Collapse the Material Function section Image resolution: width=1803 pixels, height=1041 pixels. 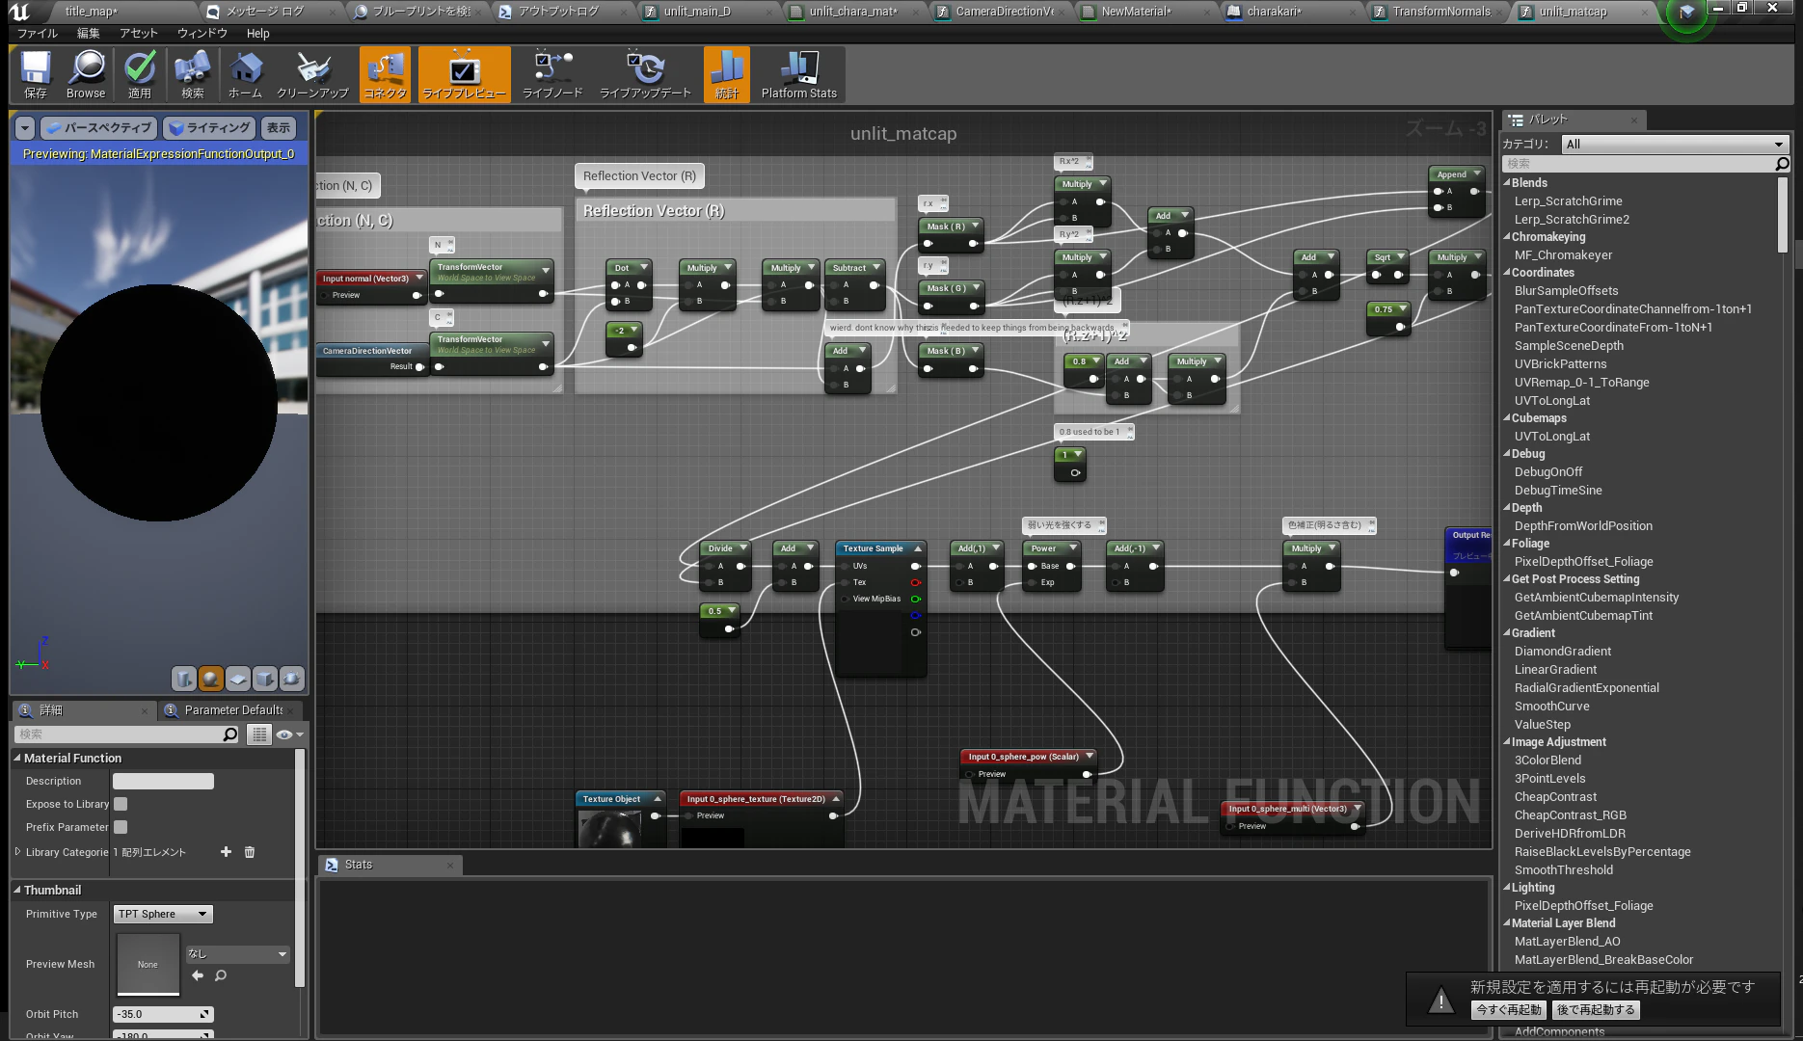17,758
